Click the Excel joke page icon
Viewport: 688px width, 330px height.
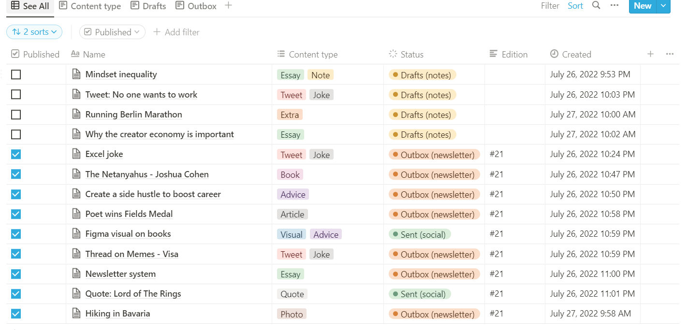(x=76, y=154)
